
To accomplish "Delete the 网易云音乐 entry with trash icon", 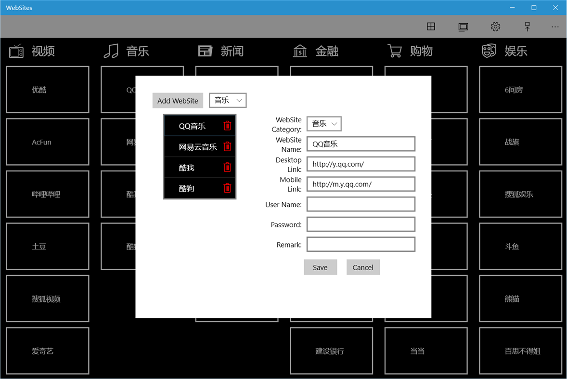I will (227, 146).
